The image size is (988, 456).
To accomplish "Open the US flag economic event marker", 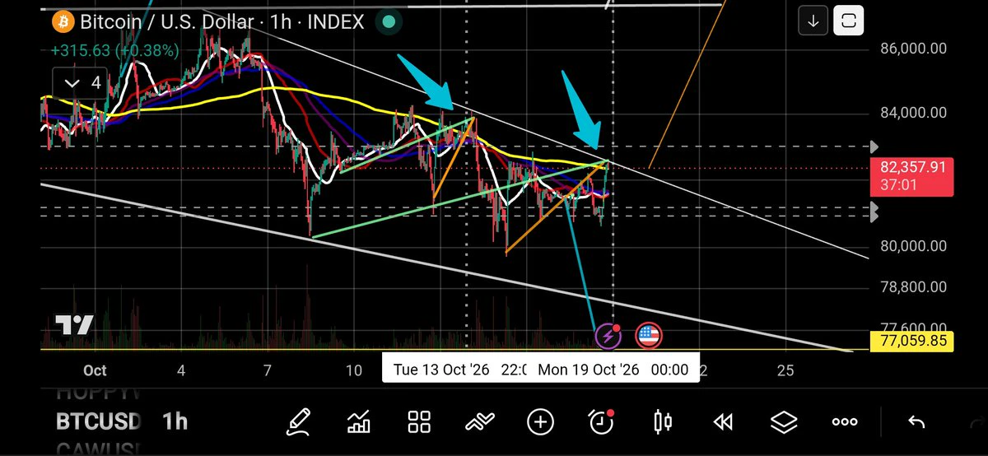I will (x=649, y=335).
